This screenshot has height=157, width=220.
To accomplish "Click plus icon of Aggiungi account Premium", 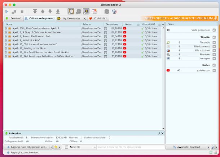I will point(8,153).
